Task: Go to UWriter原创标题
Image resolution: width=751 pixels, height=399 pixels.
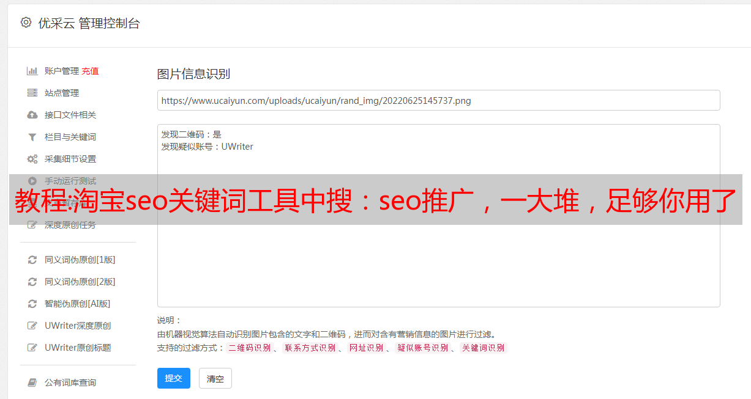Action: (78, 348)
